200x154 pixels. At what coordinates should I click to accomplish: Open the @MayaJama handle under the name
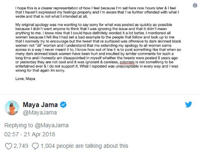(x=40, y=113)
